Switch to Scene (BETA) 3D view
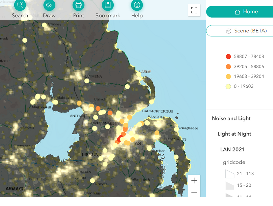The width and height of the screenshot is (273, 206). (240, 31)
